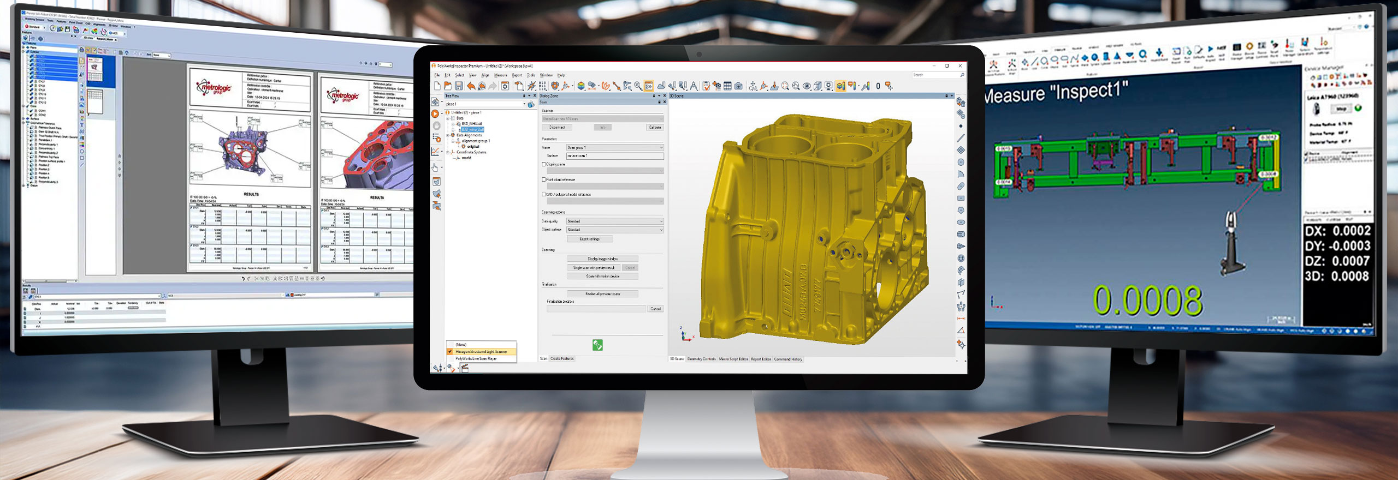1398x480 pixels.
Task: Select Hexagon Structured Light Scanner checked entry
Action: [481, 352]
